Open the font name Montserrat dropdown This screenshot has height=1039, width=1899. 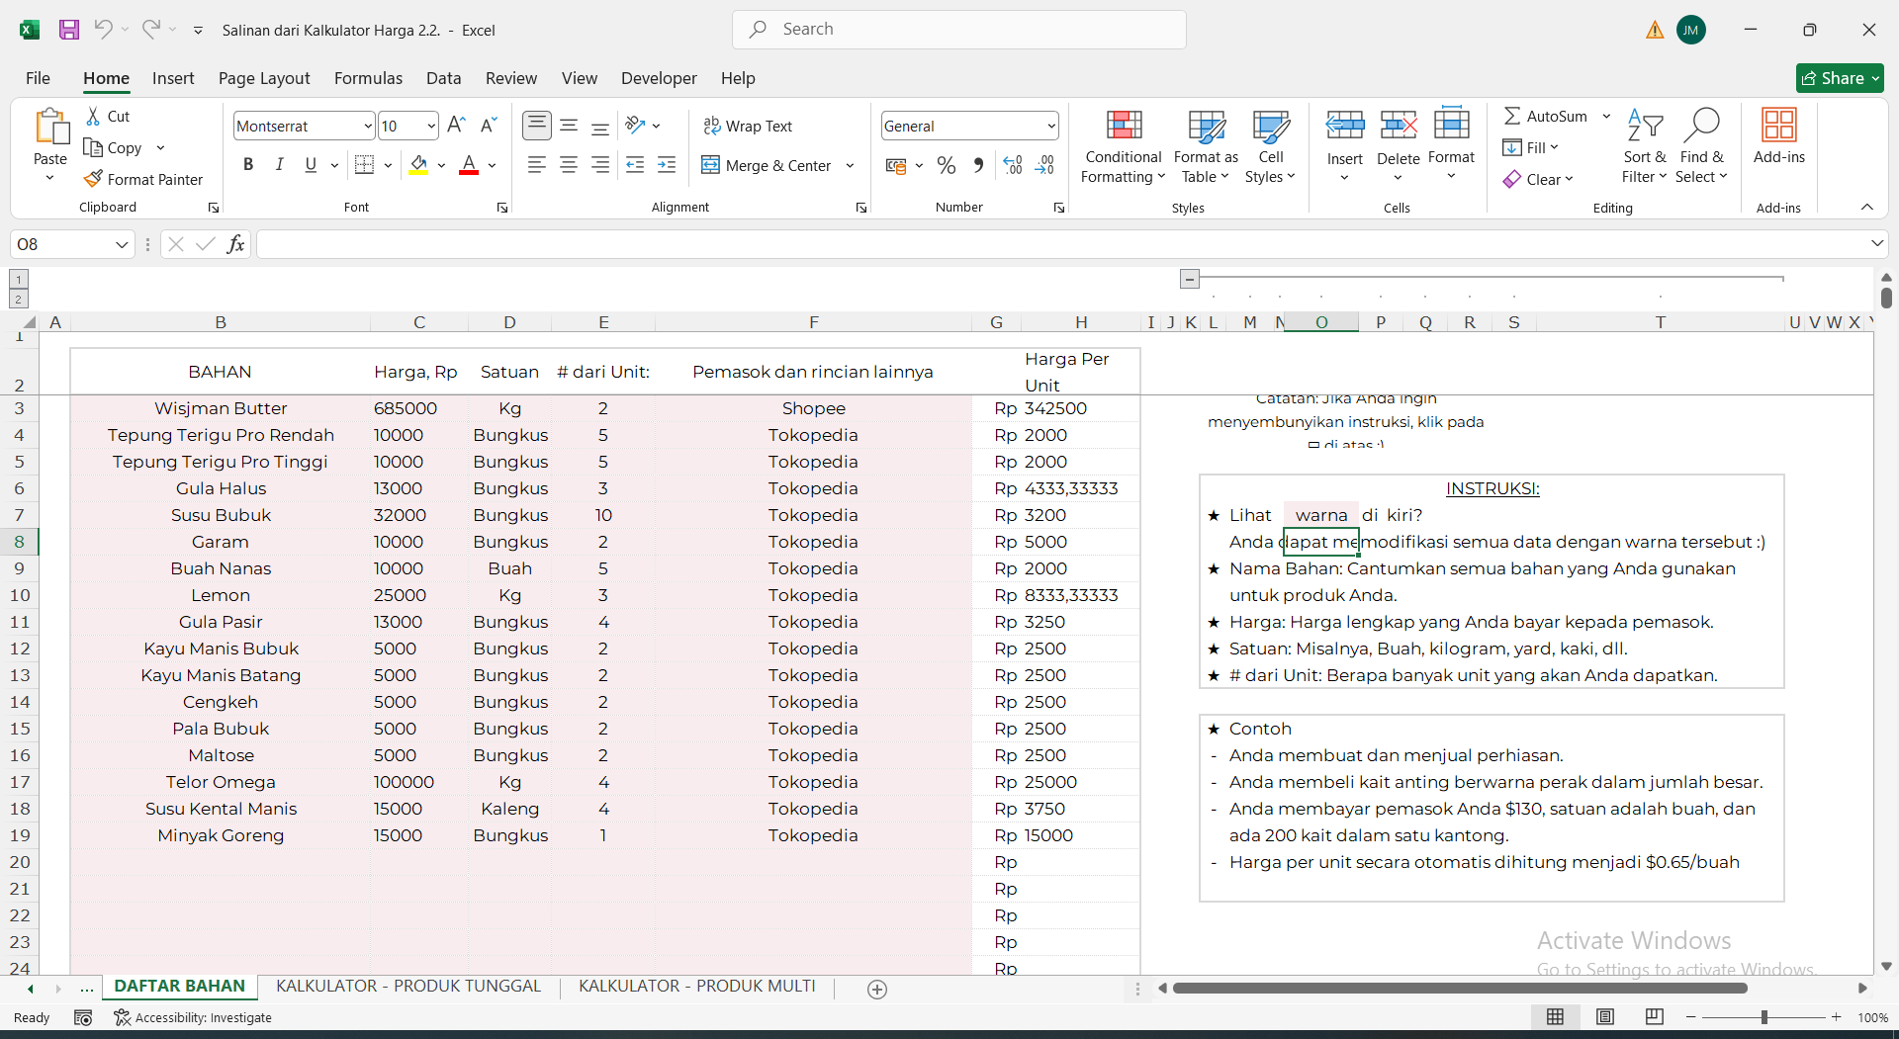click(368, 126)
